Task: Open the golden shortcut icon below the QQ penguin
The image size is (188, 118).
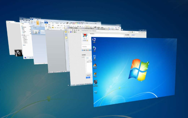Action: click(x=95, y=74)
